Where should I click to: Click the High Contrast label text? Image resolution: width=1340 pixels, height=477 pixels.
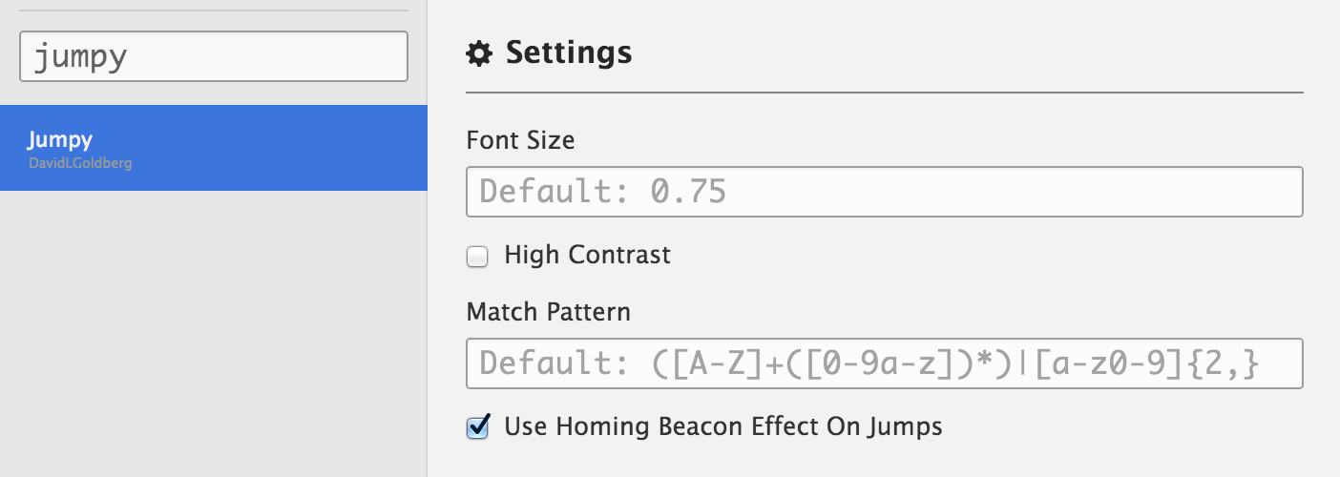[x=587, y=255]
